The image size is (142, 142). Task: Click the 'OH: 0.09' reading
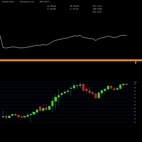97,9
